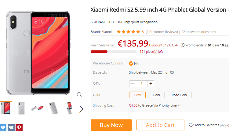
Task: Click the magnifier zoom icon on product image
Action: 79,94
